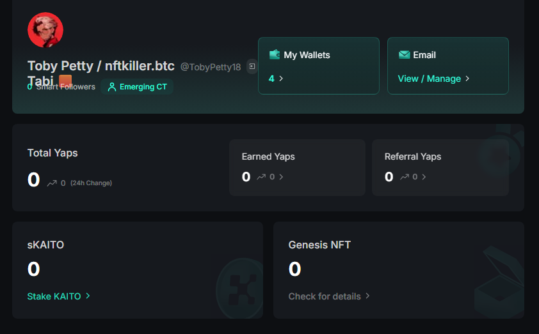Screen dimensions: 539x334
Task: Click the trend arrow icon in Referral Yaps
Action: [x=405, y=177]
